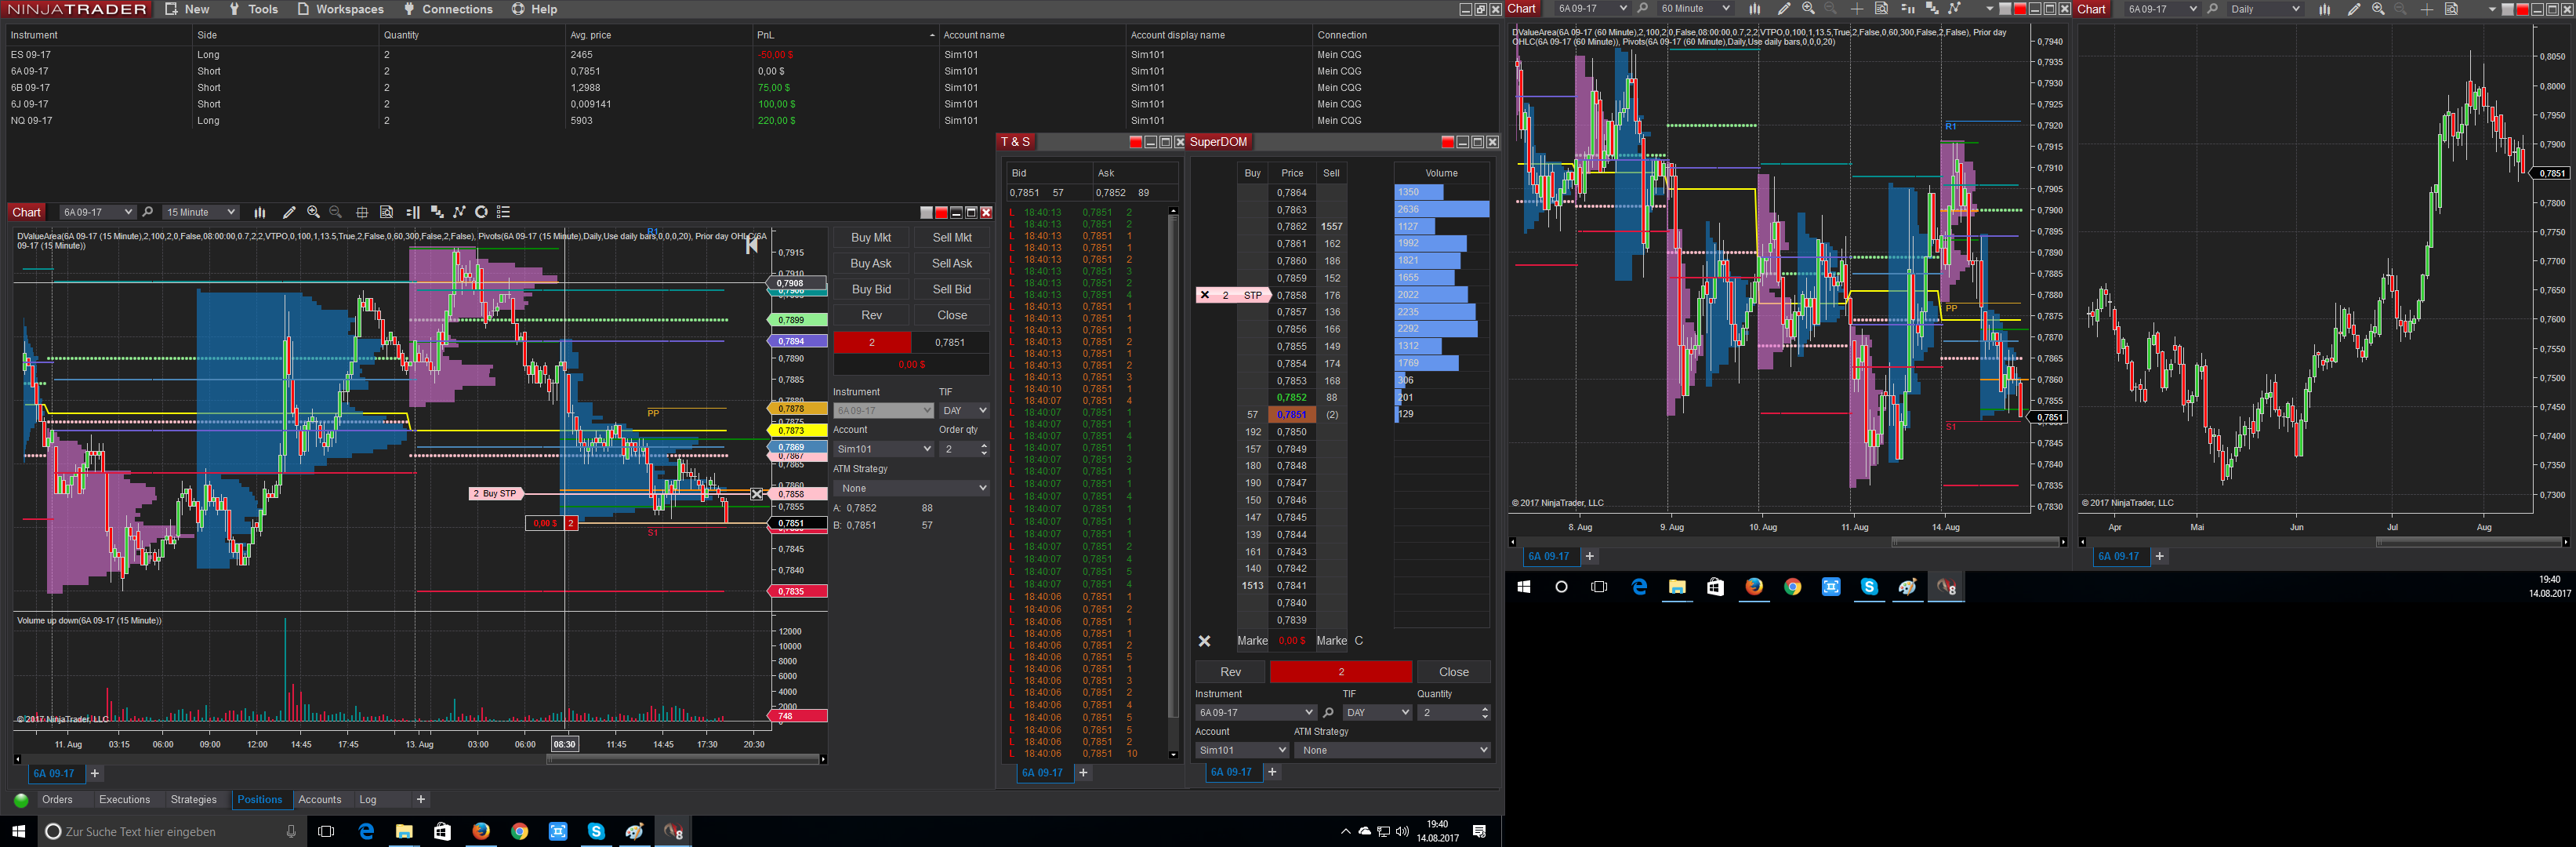Open the Workspaces menu

(x=340, y=9)
